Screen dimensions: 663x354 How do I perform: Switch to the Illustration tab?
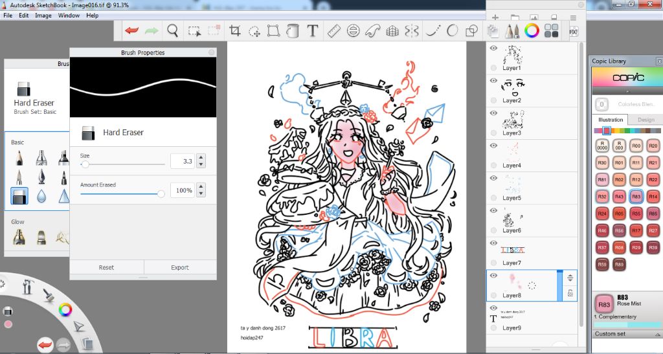point(610,120)
